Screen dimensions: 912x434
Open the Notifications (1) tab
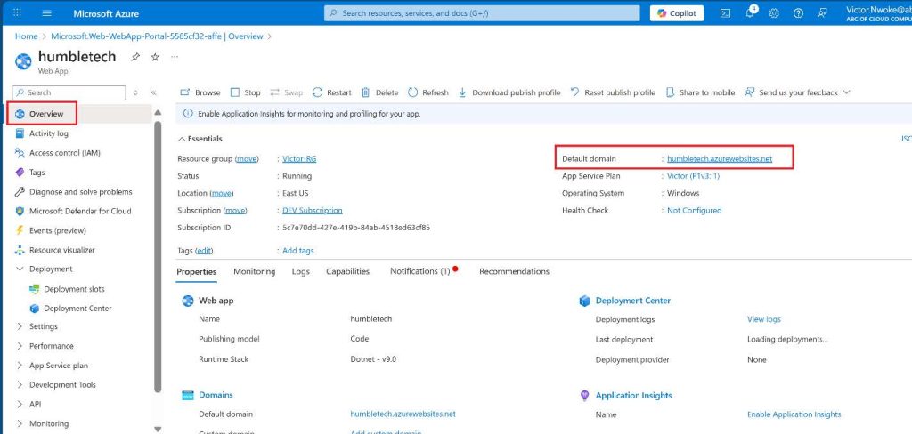coord(419,271)
